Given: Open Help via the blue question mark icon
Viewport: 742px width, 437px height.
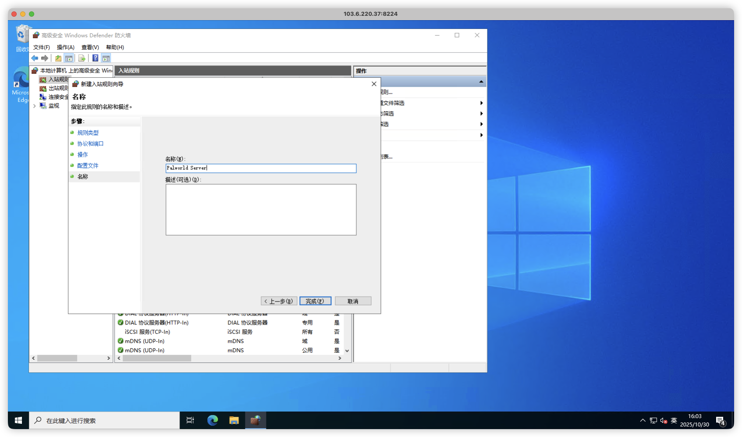Looking at the screenshot, I should click(x=95, y=58).
